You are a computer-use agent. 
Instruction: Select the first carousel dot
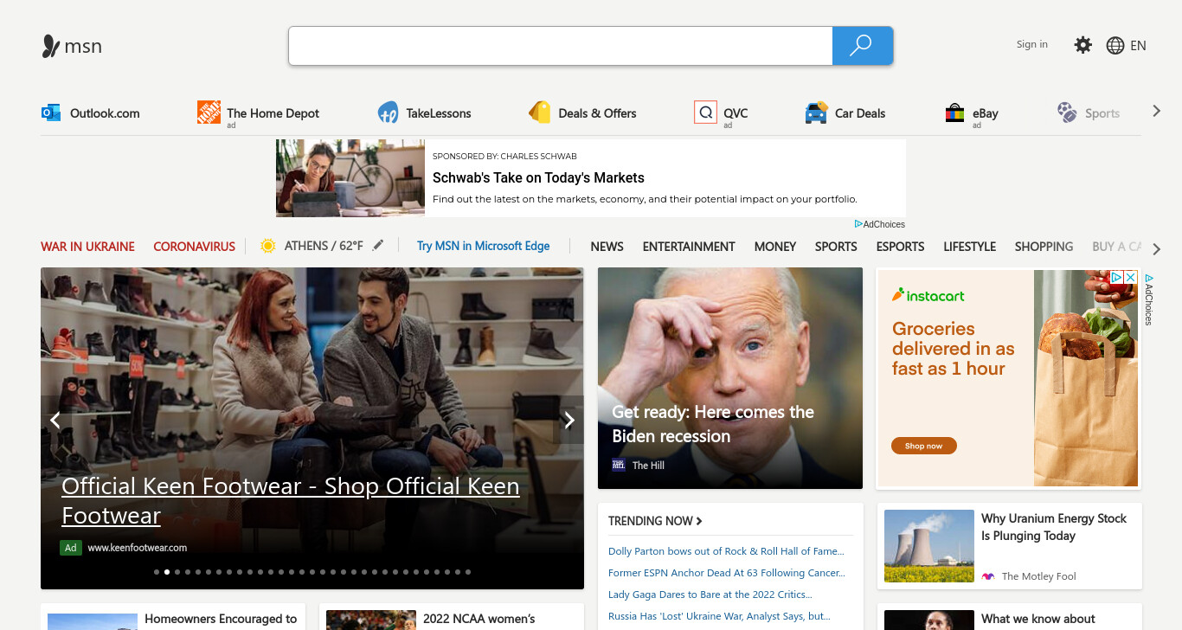point(157,572)
